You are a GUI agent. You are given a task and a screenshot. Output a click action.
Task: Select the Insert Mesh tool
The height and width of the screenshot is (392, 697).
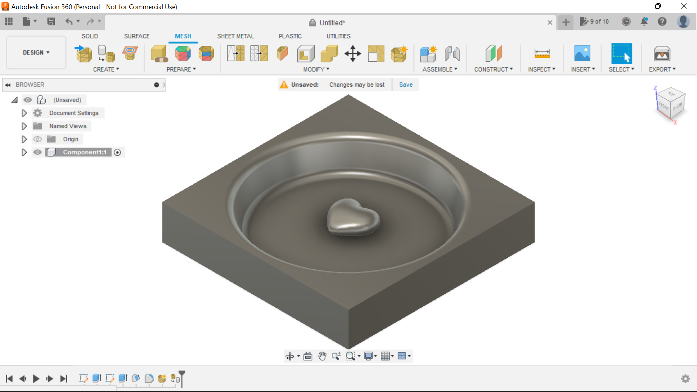point(83,53)
